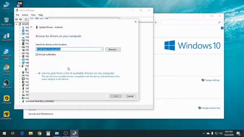
Task: Open the volume speaker tray icon
Action: 221,134
